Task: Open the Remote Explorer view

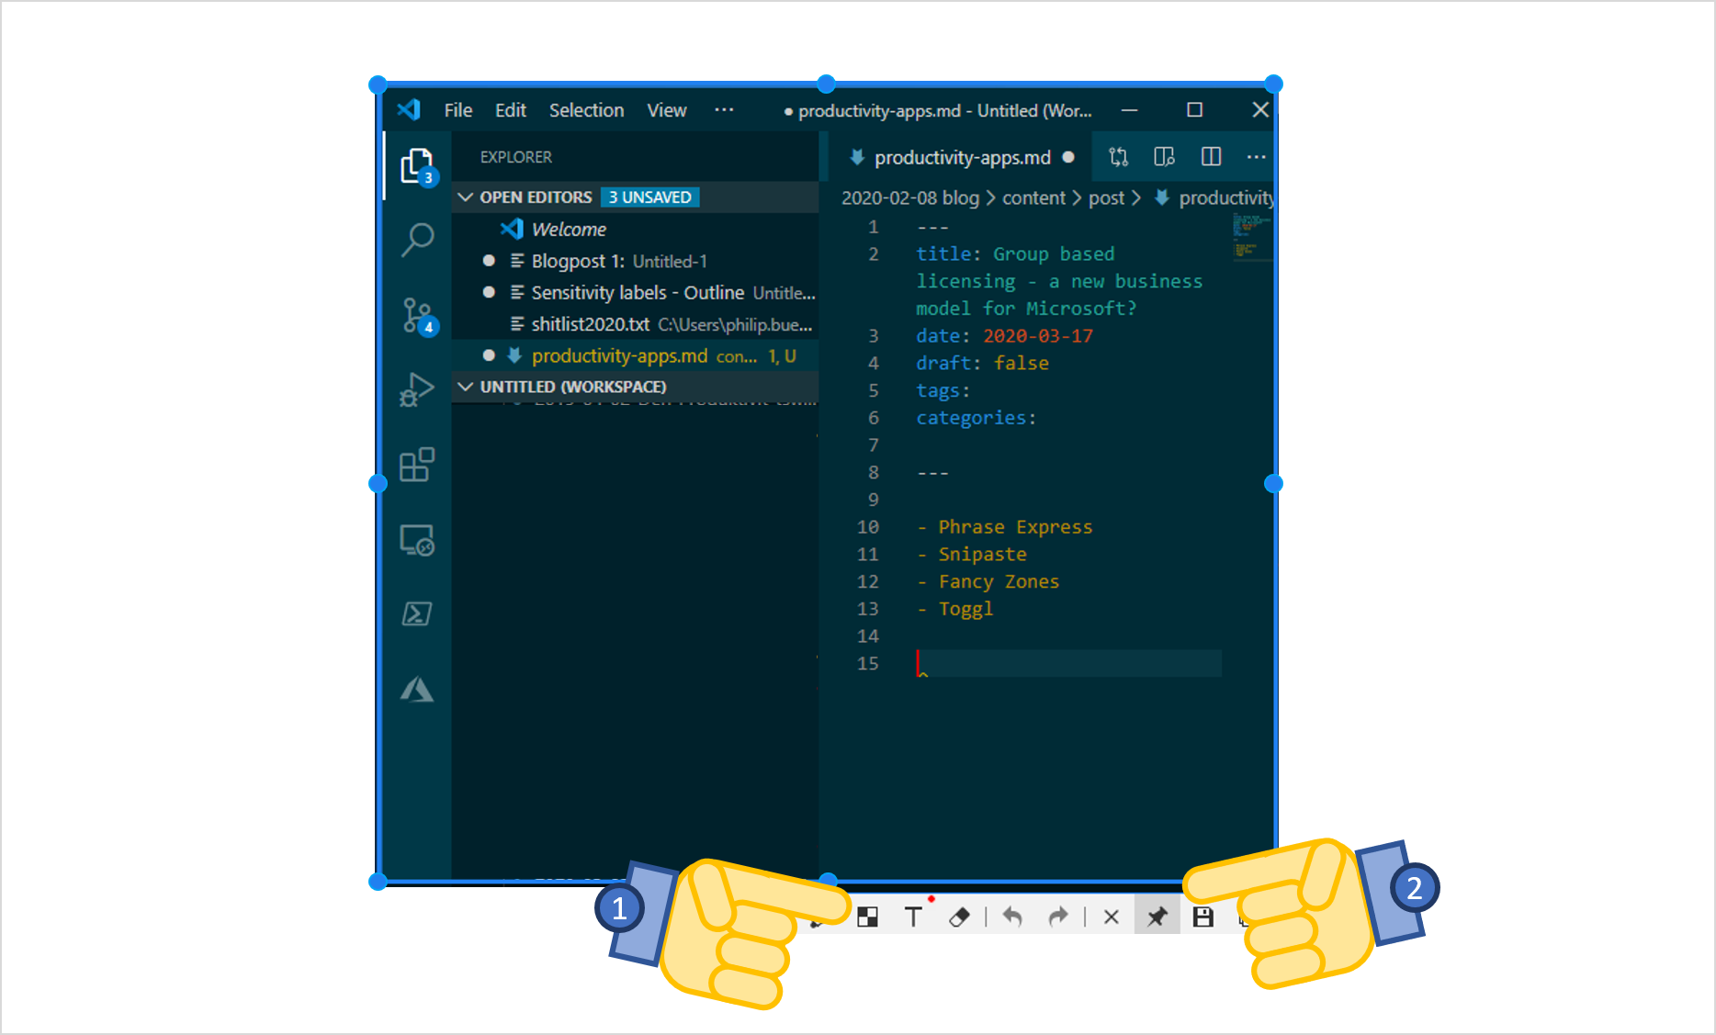Action: pos(417,540)
